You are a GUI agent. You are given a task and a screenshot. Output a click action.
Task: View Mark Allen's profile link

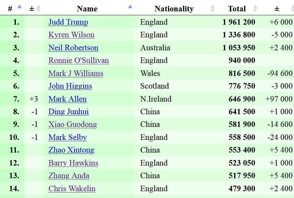coord(67,99)
